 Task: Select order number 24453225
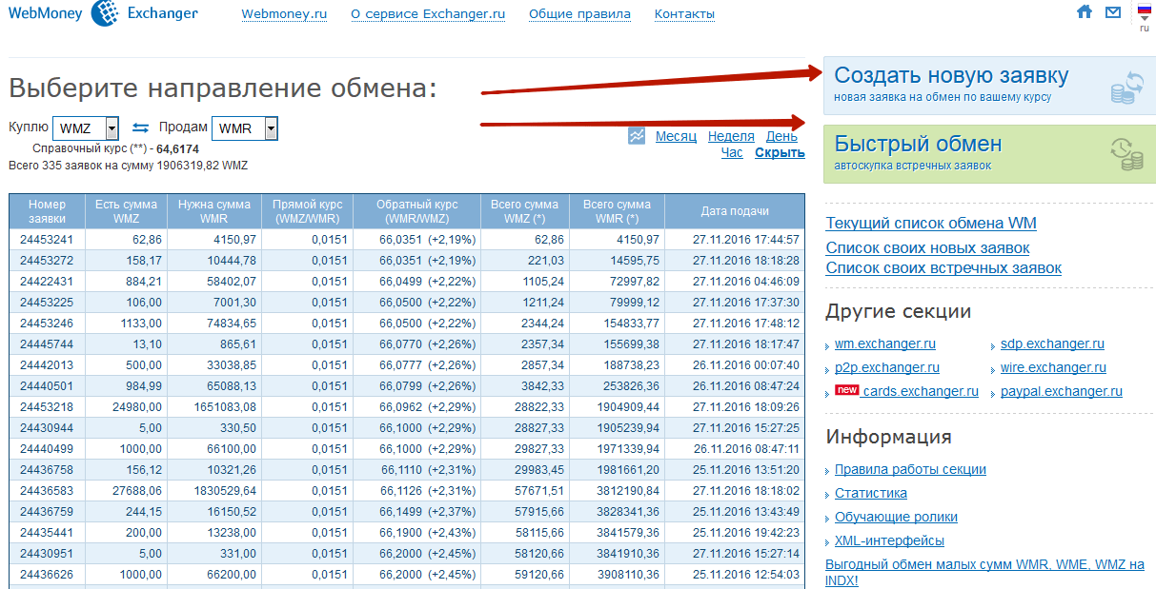click(x=47, y=303)
